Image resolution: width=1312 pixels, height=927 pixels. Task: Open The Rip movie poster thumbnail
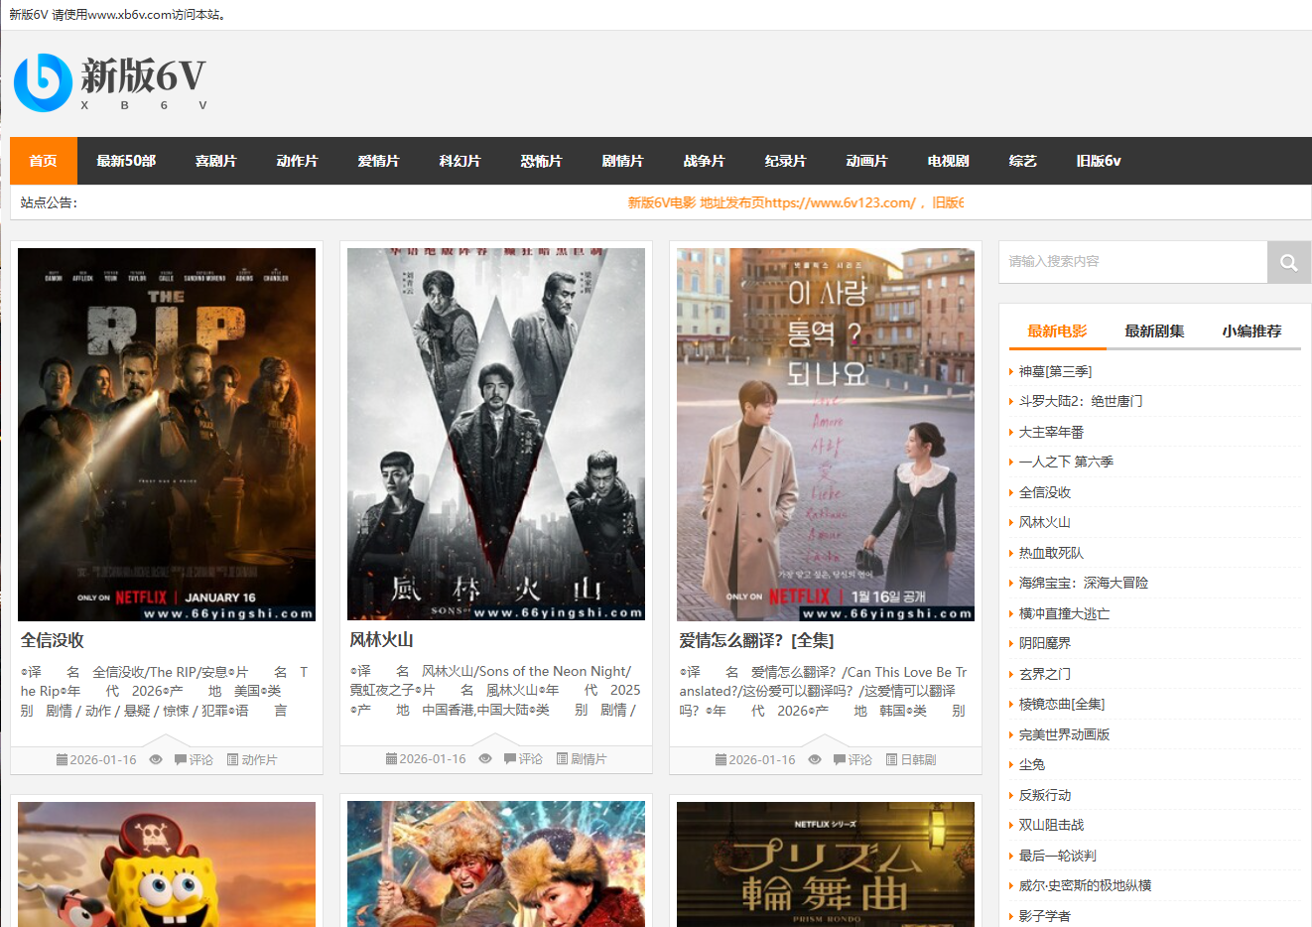click(167, 435)
